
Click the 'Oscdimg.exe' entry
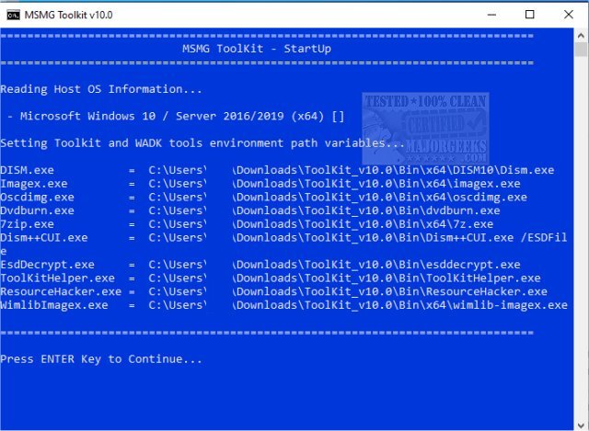click(37, 198)
